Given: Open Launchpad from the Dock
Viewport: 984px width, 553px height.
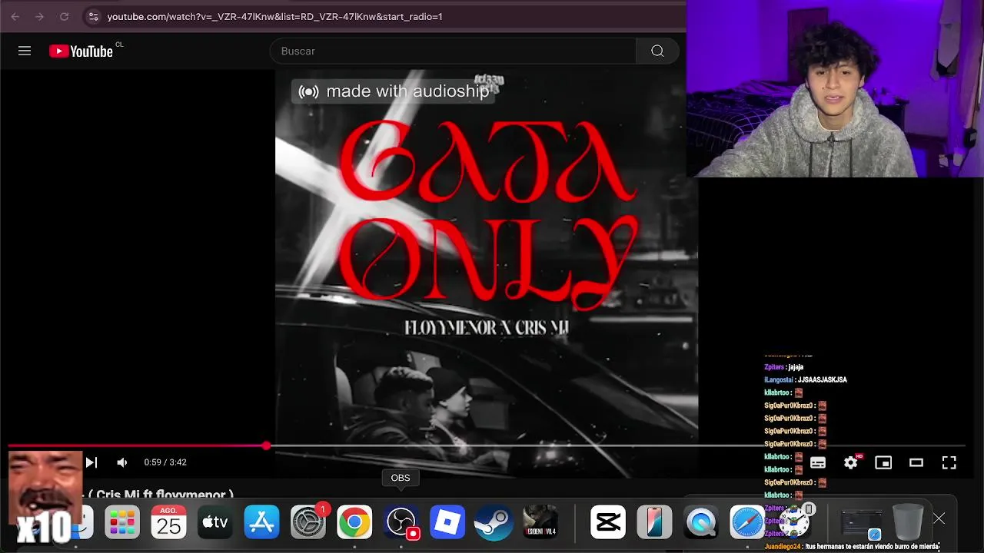Looking at the screenshot, I should point(122,523).
